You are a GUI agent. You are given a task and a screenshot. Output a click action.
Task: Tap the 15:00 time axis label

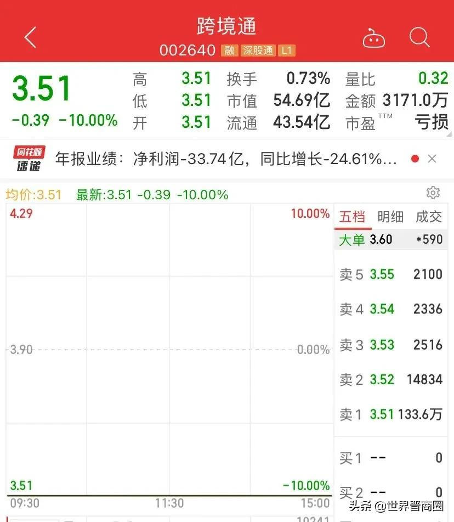tap(315, 503)
